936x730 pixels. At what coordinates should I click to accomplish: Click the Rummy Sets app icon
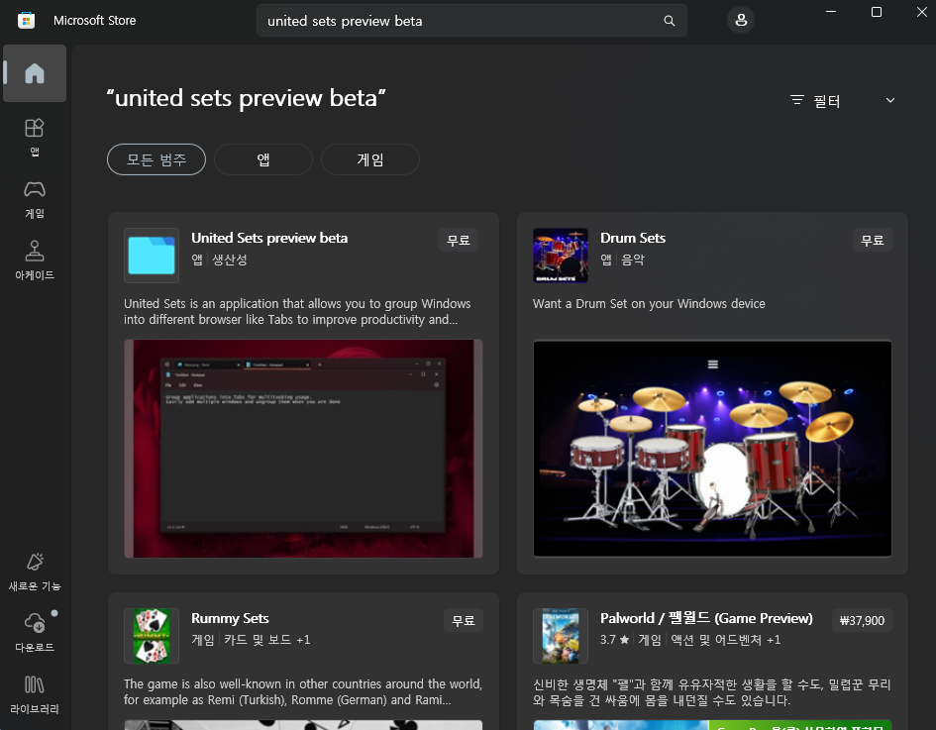point(152,636)
